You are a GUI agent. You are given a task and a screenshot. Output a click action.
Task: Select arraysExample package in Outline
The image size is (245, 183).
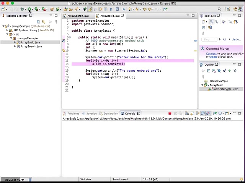tap(219, 81)
